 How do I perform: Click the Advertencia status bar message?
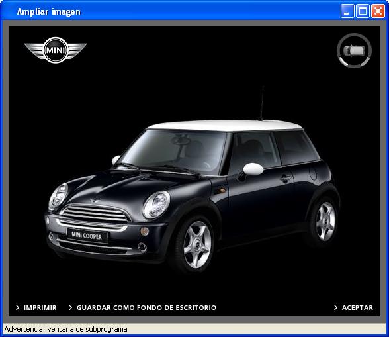click(x=65, y=329)
